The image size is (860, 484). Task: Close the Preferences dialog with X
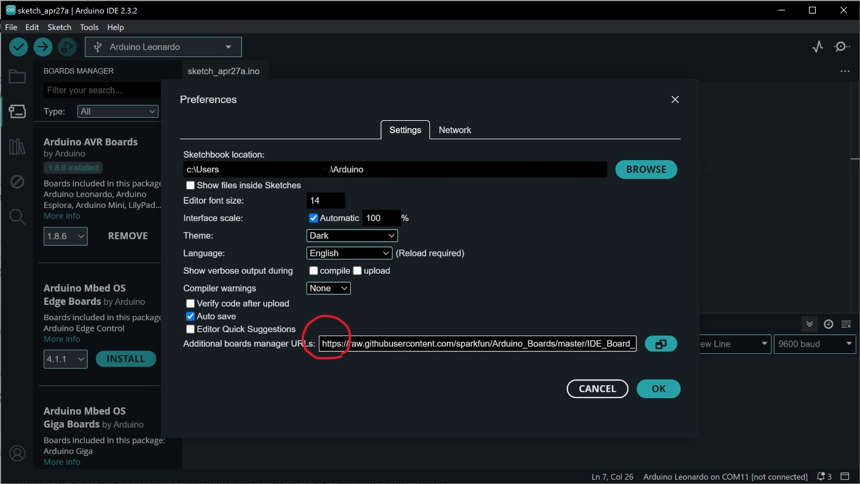pos(675,99)
